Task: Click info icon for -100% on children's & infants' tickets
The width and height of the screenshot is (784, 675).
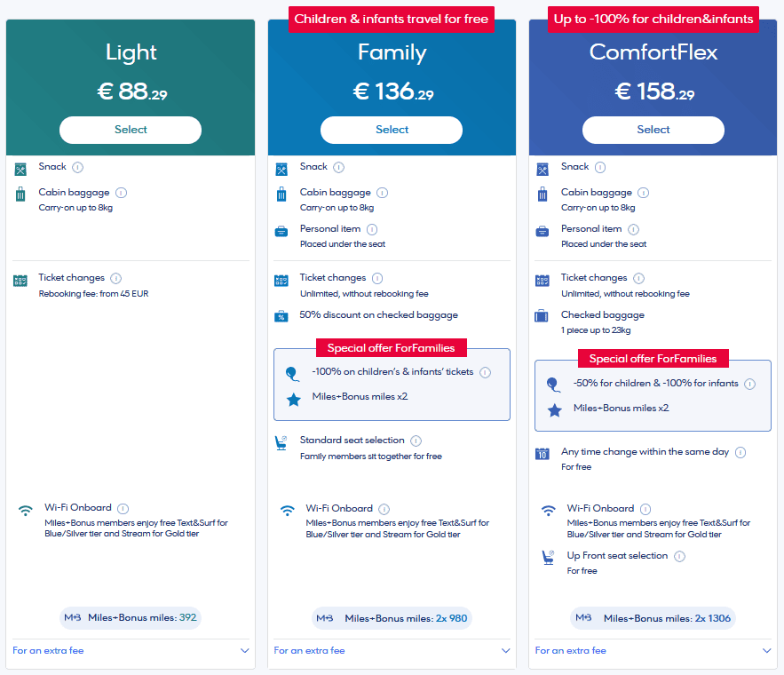Action: point(485,372)
